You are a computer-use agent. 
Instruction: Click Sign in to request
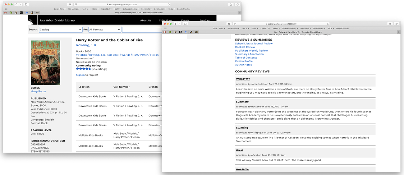tap(80, 75)
